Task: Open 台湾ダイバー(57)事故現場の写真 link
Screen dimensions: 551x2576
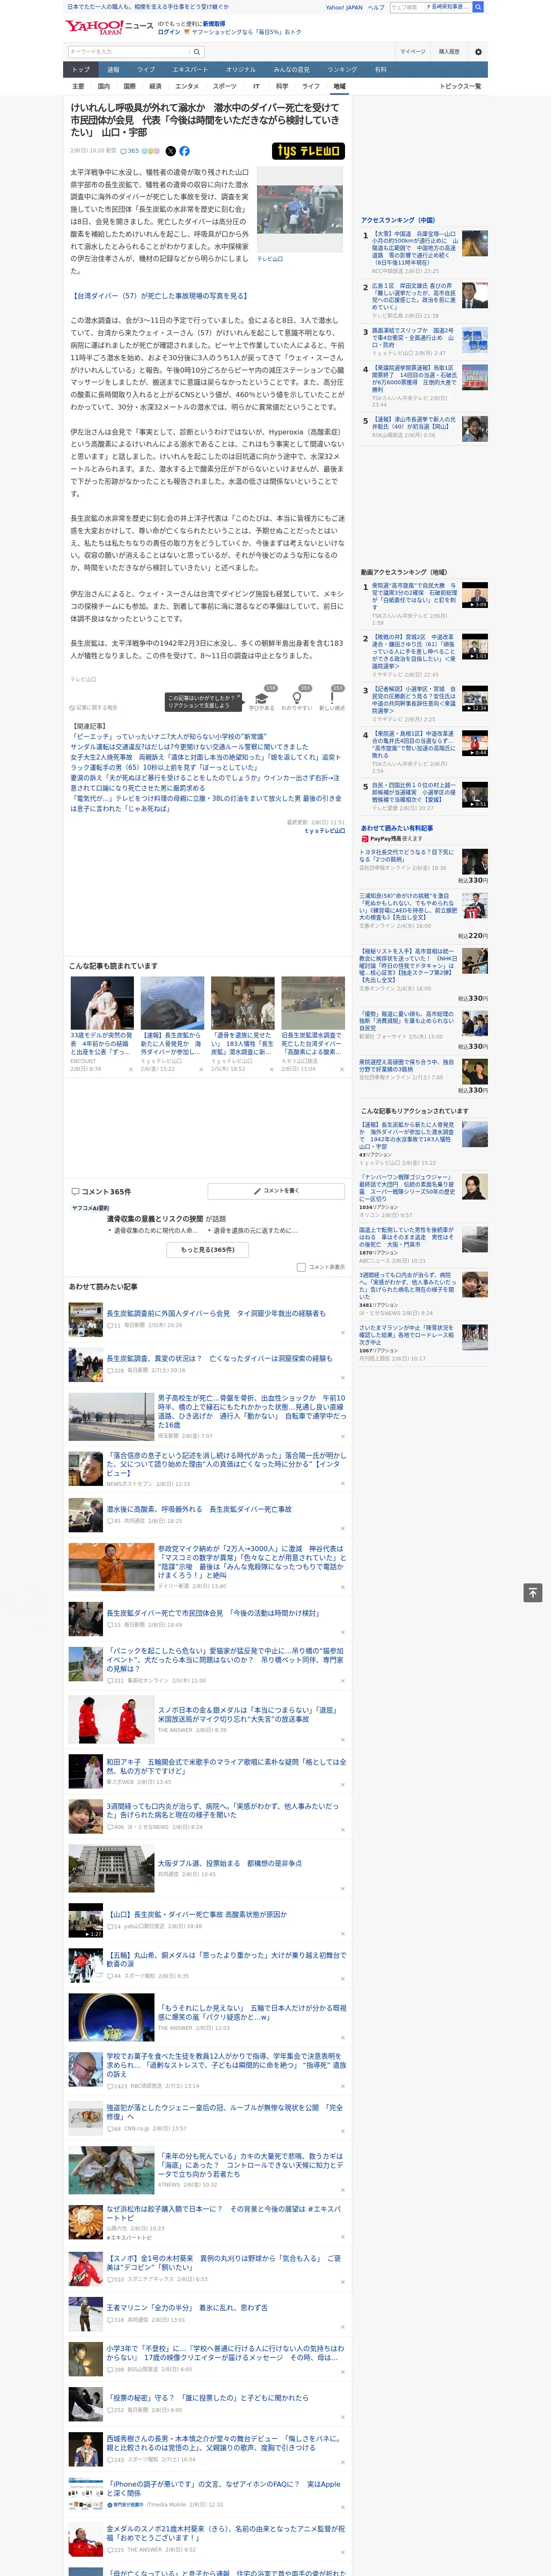Action: pyautogui.click(x=159, y=296)
